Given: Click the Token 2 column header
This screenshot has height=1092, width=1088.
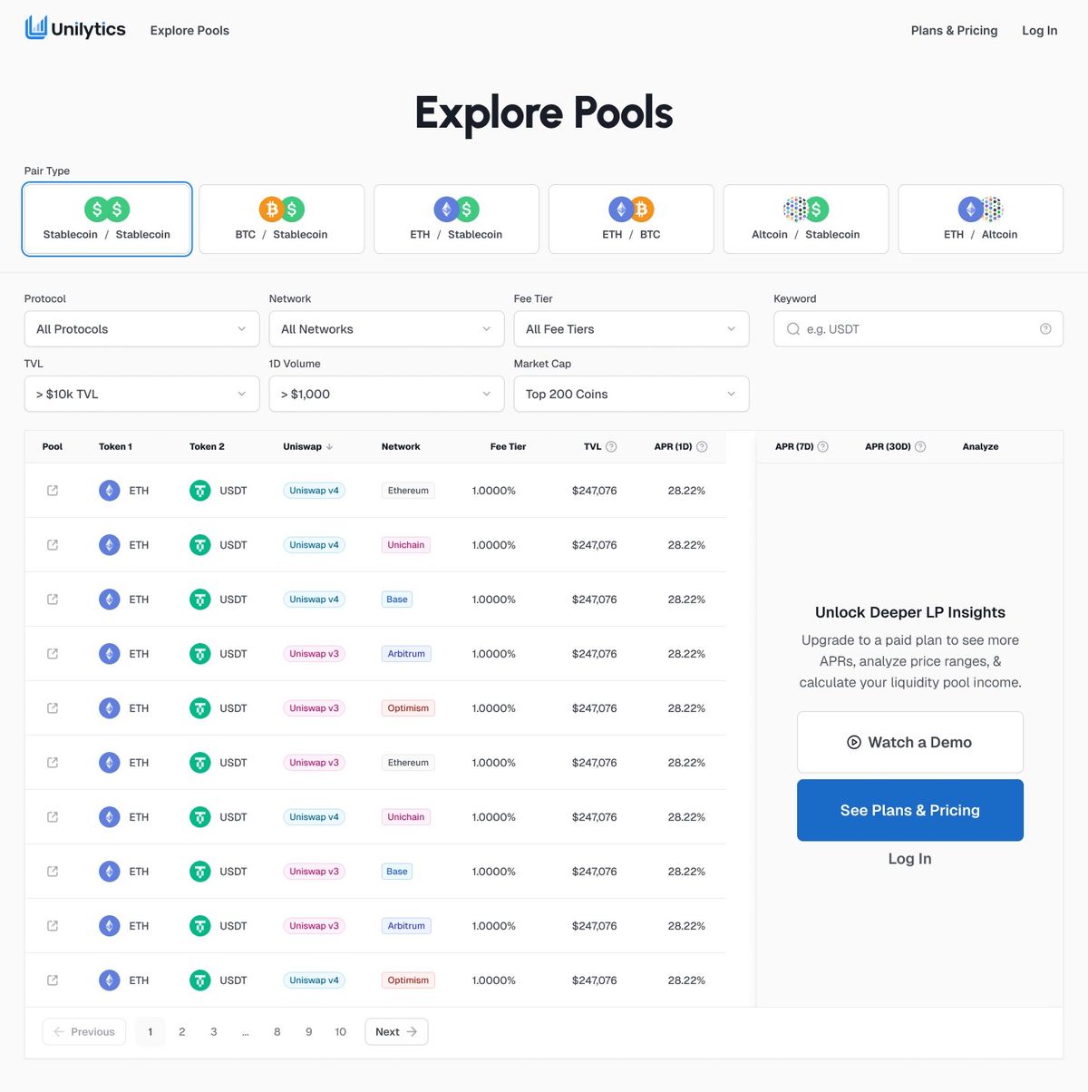Looking at the screenshot, I should pyautogui.click(x=207, y=446).
